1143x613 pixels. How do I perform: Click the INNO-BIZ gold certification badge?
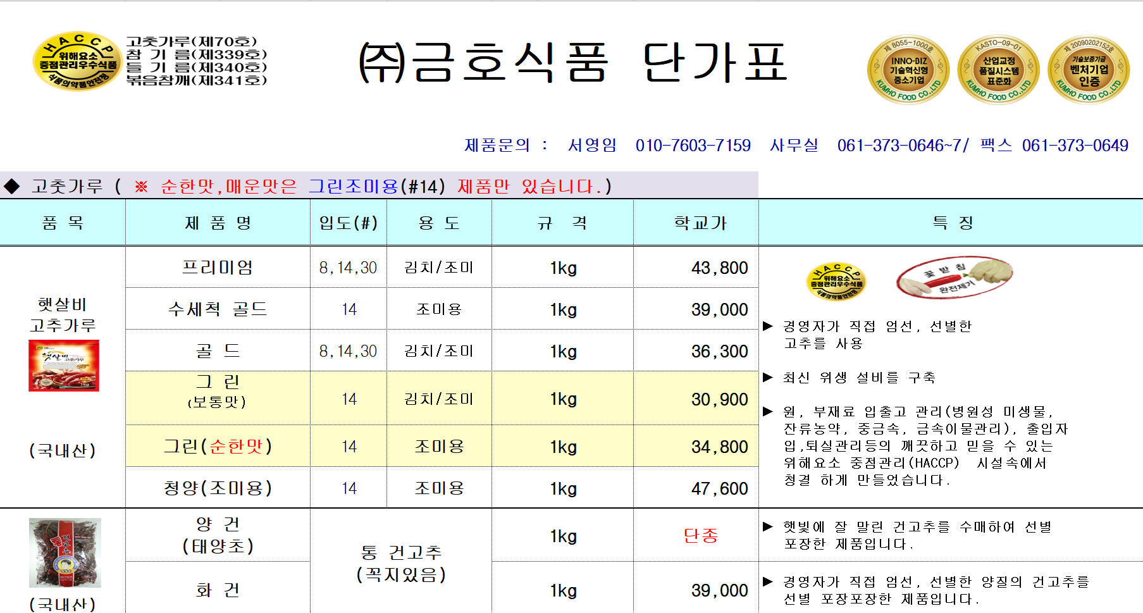[908, 70]
